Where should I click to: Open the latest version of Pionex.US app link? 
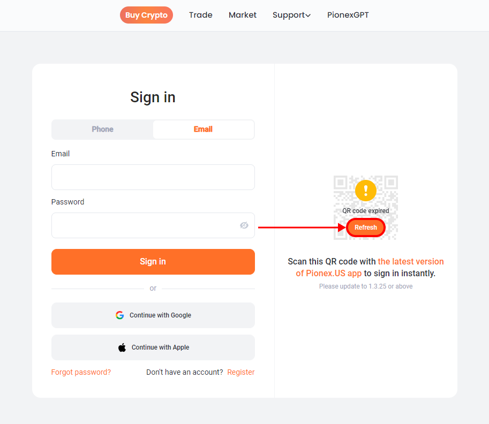click(x=410, y=261)
